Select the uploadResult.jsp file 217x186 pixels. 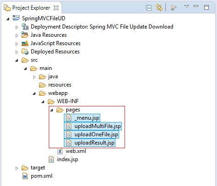(x=90, y=143)
